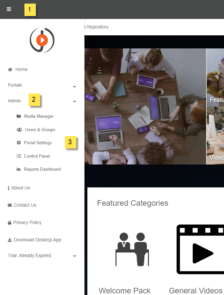Open the Welcome Pack category
The height and width of the screenshot is (295, 224).
coord(125,290)
